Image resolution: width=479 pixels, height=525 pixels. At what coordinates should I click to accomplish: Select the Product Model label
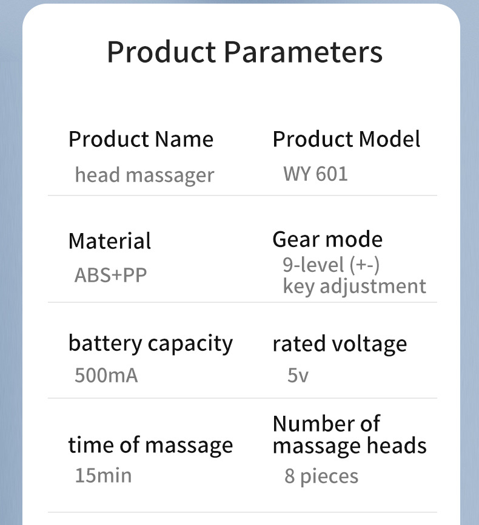click(x=346, y=139)
